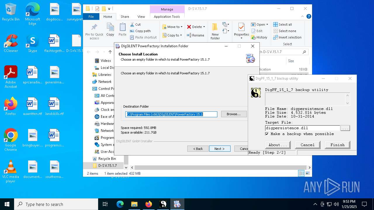Click Select all in ribbon
Viewport: 374px width, 210px height.
(283, 24)
